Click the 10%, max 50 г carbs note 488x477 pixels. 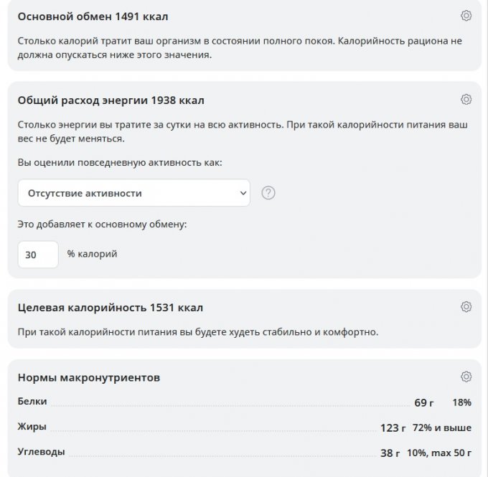click(439, 453)
